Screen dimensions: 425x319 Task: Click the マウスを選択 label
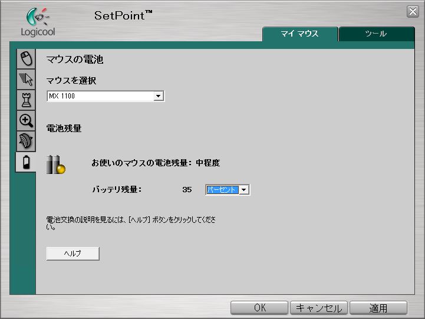point(71,81)
